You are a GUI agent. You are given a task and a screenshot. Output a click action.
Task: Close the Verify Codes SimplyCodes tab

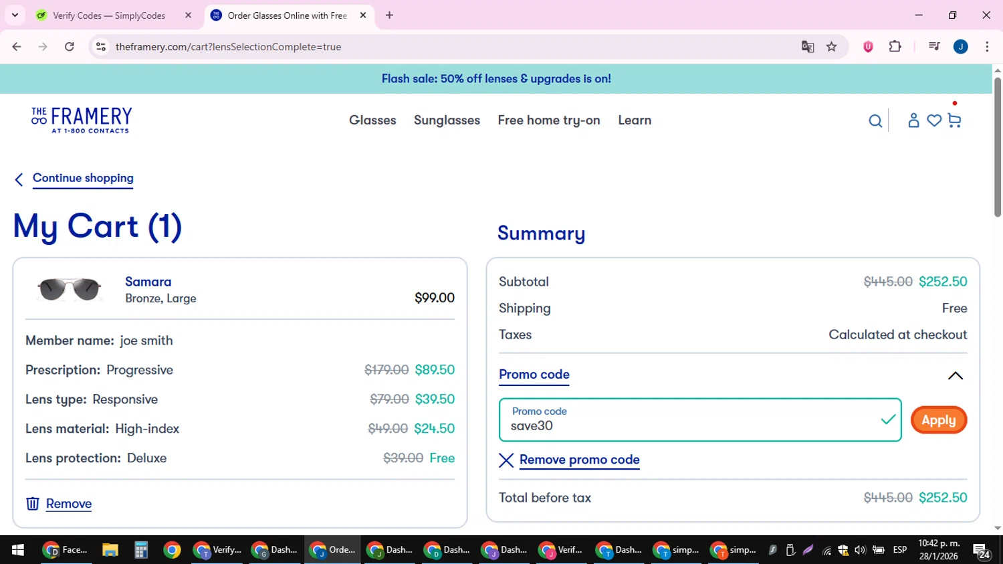click(x=188, y=15)
